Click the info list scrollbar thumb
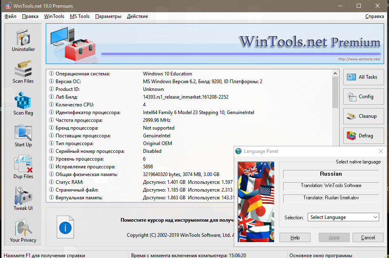 pyautogui.click(x=335, y=92)
